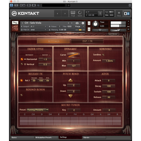Screen dimensions: 141x141
Task: Open the Midi Ch omni dropdown
Action: coord(34,30)
